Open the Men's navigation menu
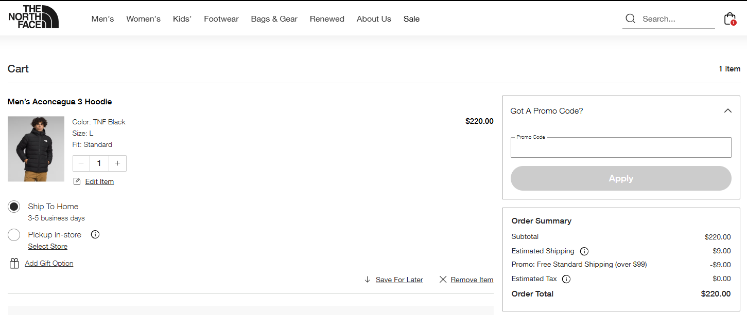The width and height of the screenshot is (747, 315). (102, 18)
